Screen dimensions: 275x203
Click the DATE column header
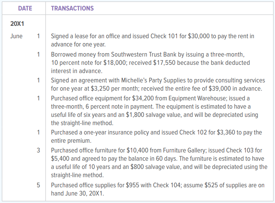[x=25, y=8]
